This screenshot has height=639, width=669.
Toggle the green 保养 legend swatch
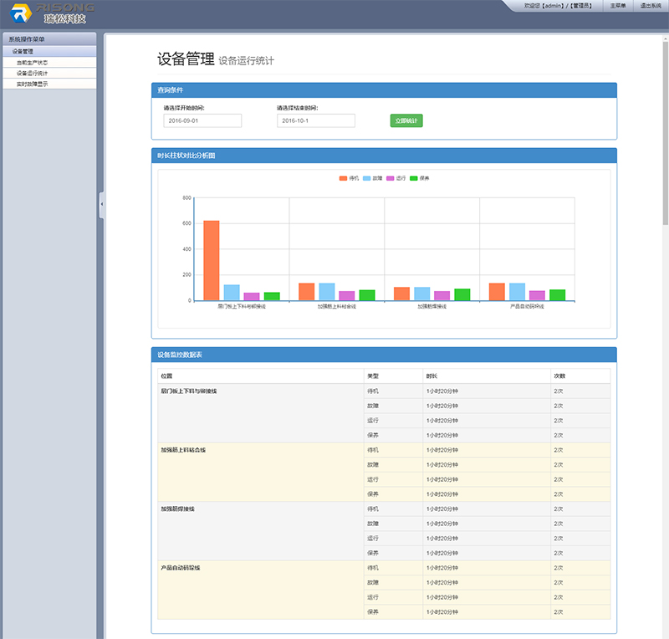point(413,178)
